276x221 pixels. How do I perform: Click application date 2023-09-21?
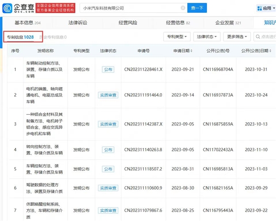[183, 69]
